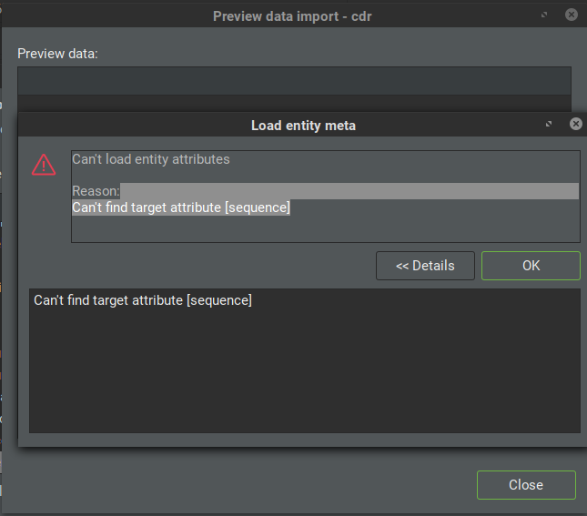Click the "Reason:" label line
The width and height of the screenshot is (587, 516).
pyautogui.click(x=96, y=191)
